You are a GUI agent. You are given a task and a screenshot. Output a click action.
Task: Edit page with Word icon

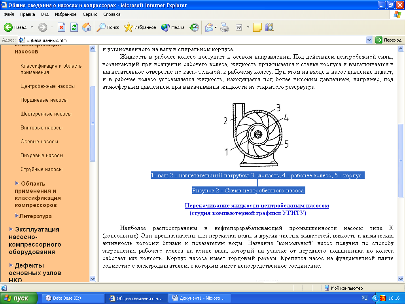[x=239, y=27]
